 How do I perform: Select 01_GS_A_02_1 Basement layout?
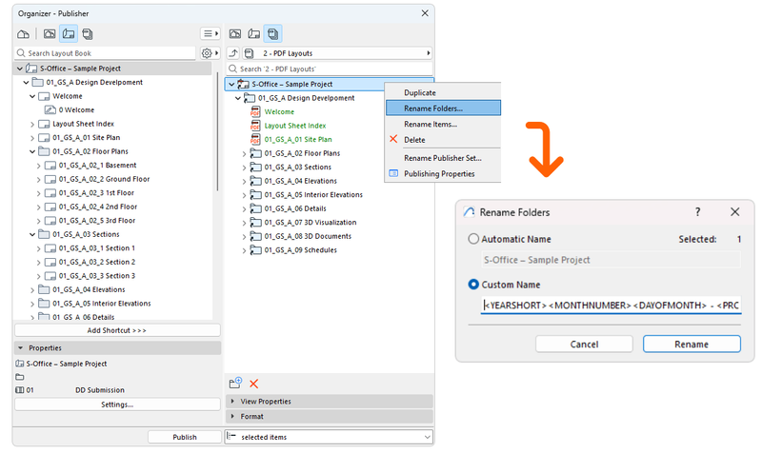97,166
